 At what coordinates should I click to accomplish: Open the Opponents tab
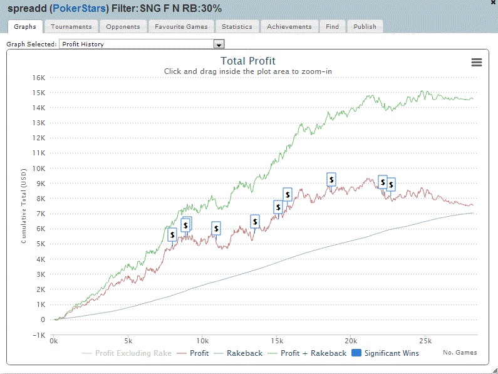click(x=123, y=27)
